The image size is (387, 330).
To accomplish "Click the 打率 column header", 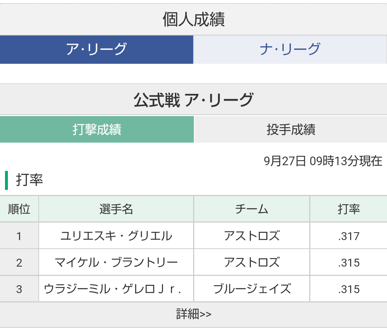I will (349, 209).
